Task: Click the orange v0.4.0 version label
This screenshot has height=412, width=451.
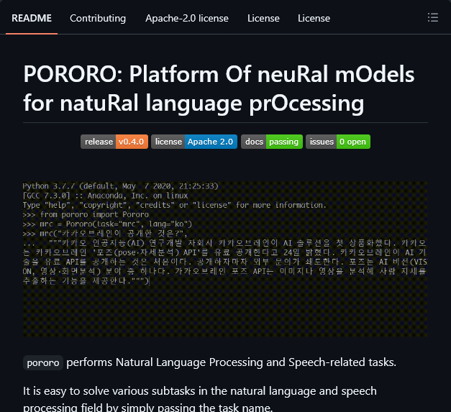Action: [132, 142]
